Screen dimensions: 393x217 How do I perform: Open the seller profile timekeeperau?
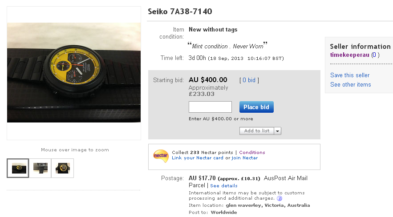(x=349, y=55)
